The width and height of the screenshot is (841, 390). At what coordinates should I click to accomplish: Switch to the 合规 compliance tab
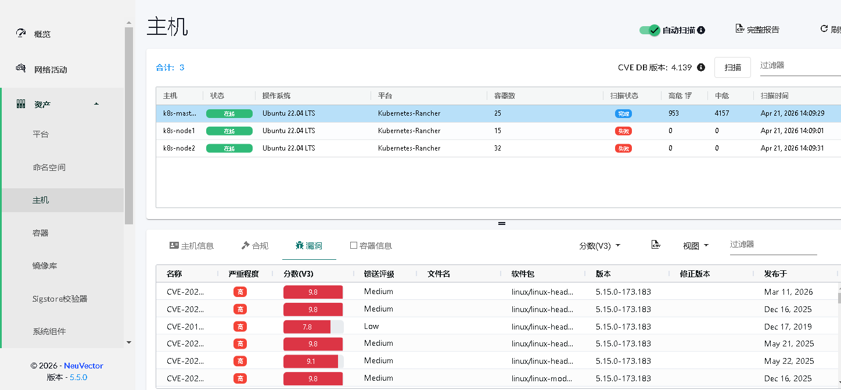(255, 246)
